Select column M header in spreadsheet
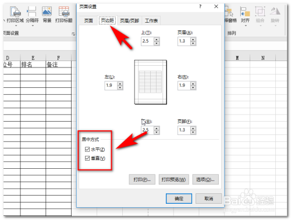 click(x=237, y=58)
